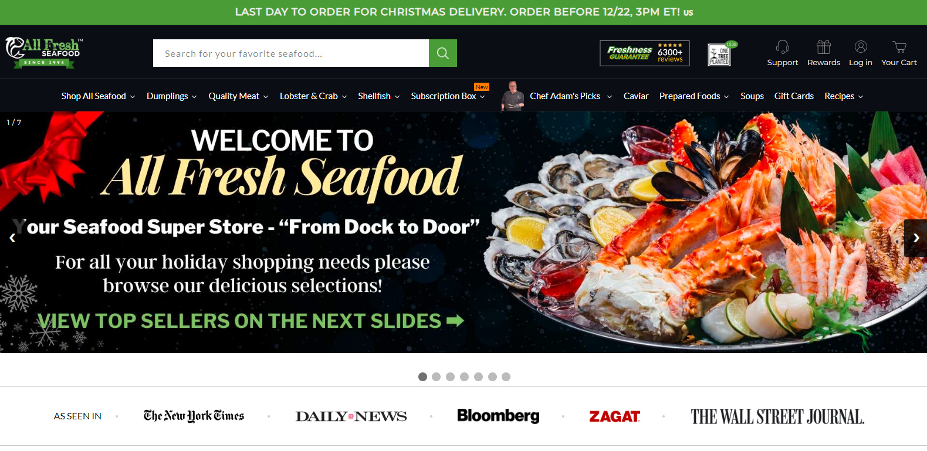Click the Log in user icon
The width and height of the screenshot is (927, 451).
861,47
